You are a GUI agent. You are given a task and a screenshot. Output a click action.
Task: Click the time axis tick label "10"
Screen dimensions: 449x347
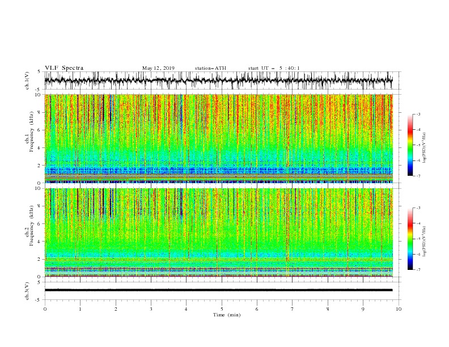[x=399, y=309]
